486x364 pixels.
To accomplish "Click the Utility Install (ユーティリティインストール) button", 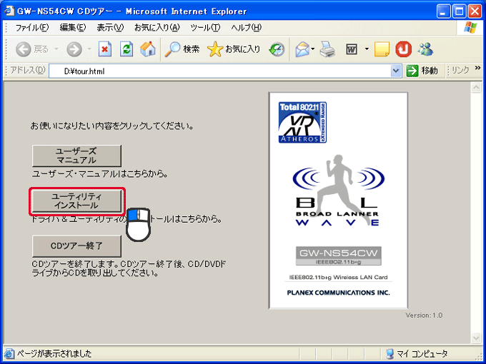I will click(x=76, y=201).
